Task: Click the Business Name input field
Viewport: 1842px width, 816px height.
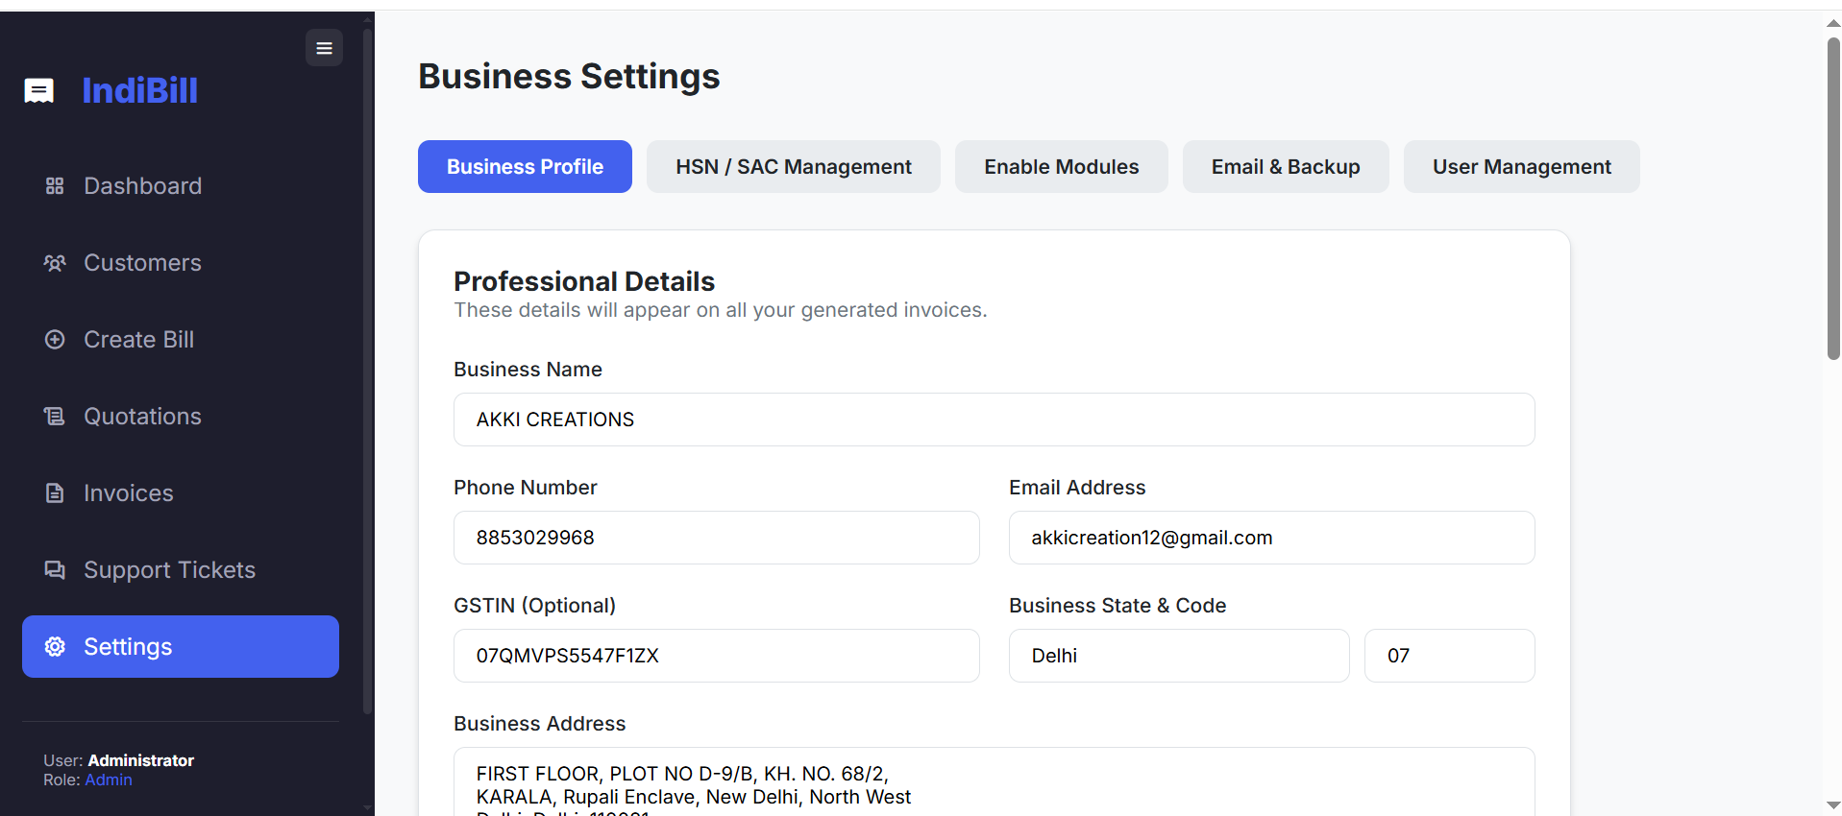Action: click(x=994, y=420)
